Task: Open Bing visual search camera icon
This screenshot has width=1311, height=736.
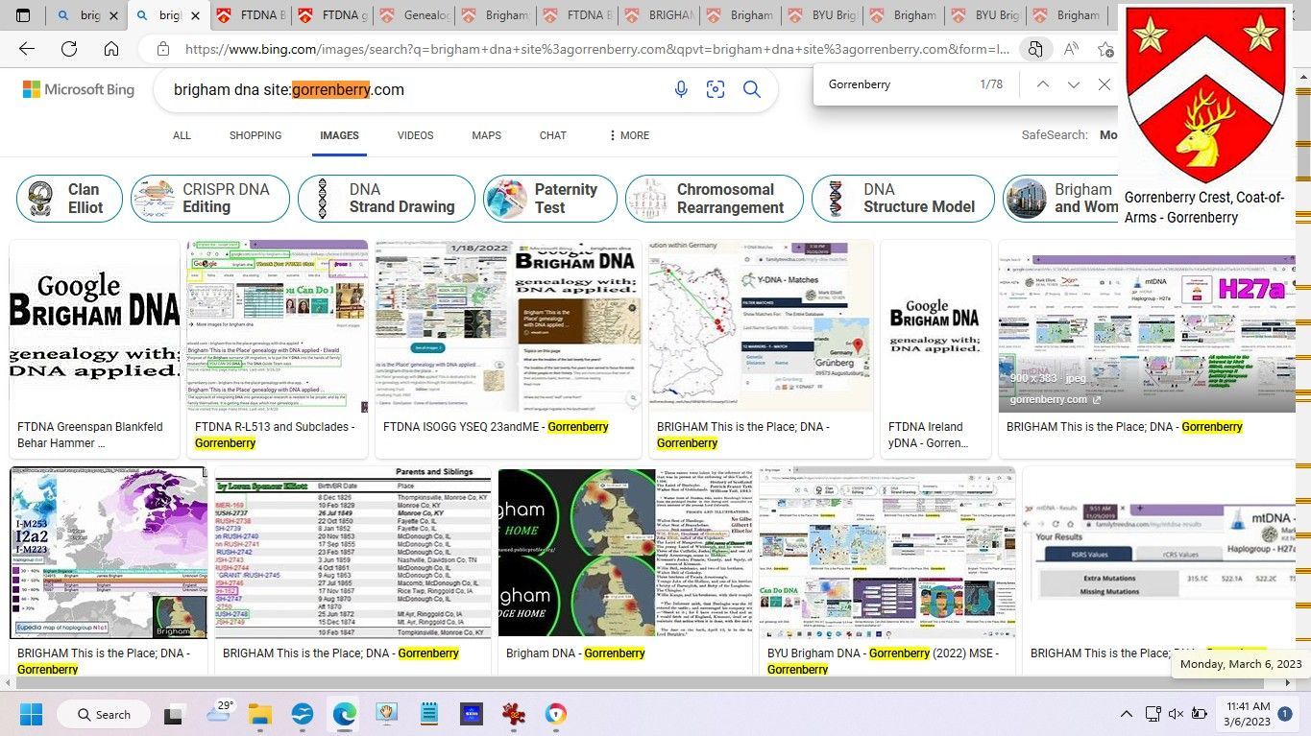Action: click(x=716, y=89)
